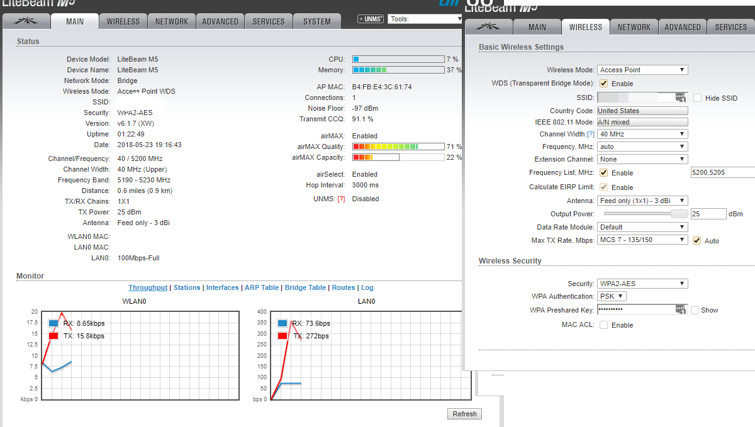Open the Throughput monitor link
Screen dimensions: 755x427
[x=148, y=287]
